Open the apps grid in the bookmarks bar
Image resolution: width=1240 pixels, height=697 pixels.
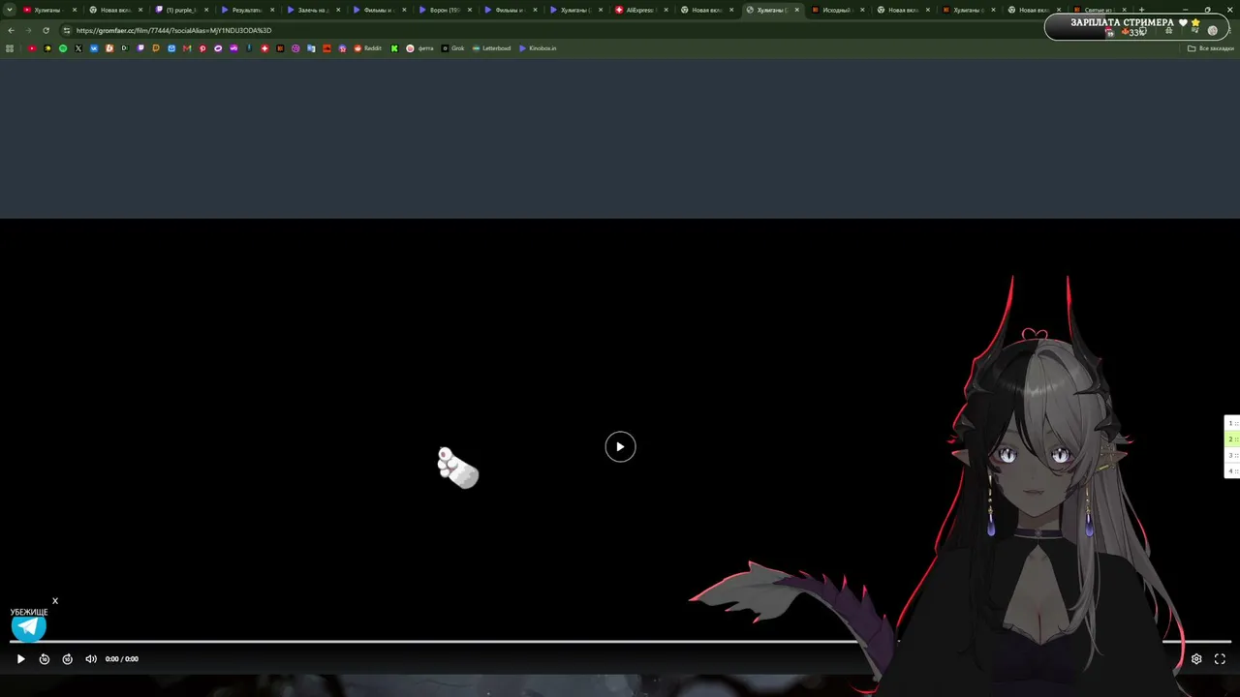tap(10, 48)
